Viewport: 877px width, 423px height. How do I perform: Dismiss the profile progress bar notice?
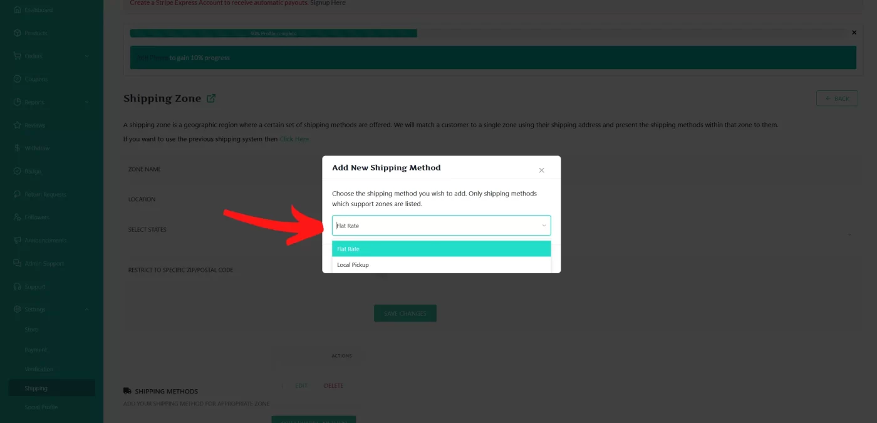[854, 33]
